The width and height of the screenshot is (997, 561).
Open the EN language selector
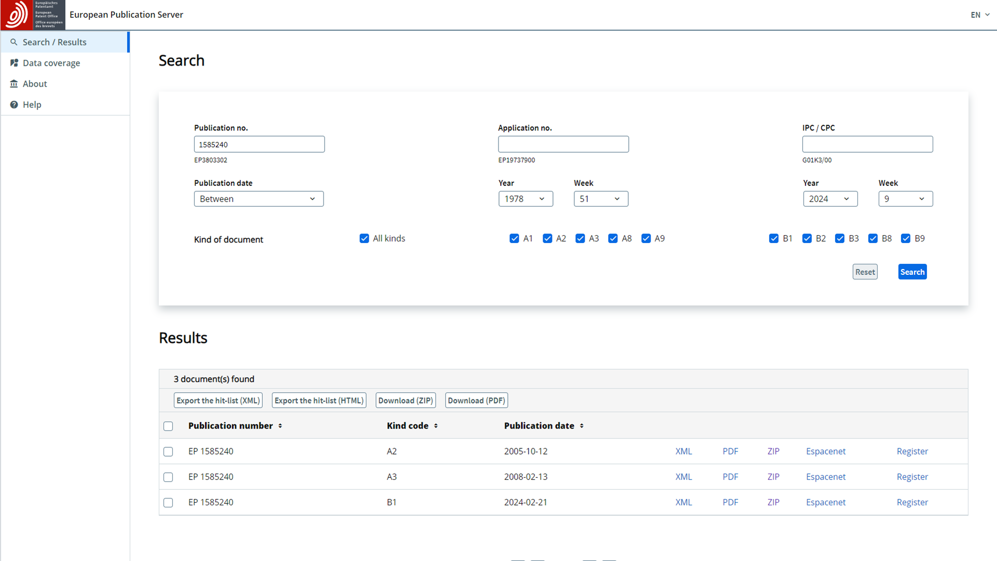point(980,15)
